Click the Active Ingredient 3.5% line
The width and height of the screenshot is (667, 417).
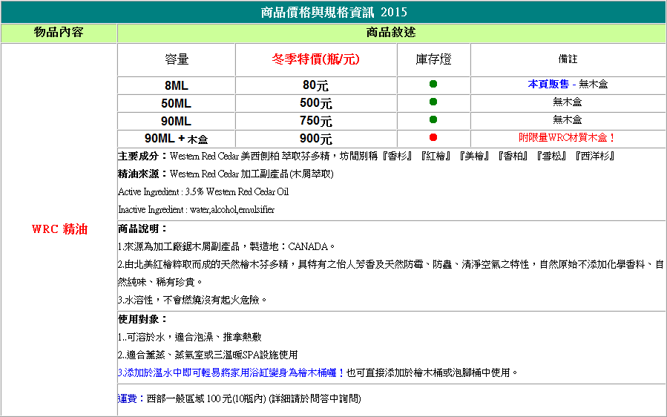203,192
